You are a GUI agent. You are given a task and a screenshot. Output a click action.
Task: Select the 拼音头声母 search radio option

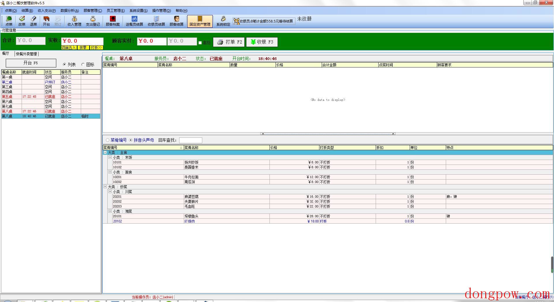point(131,140)
